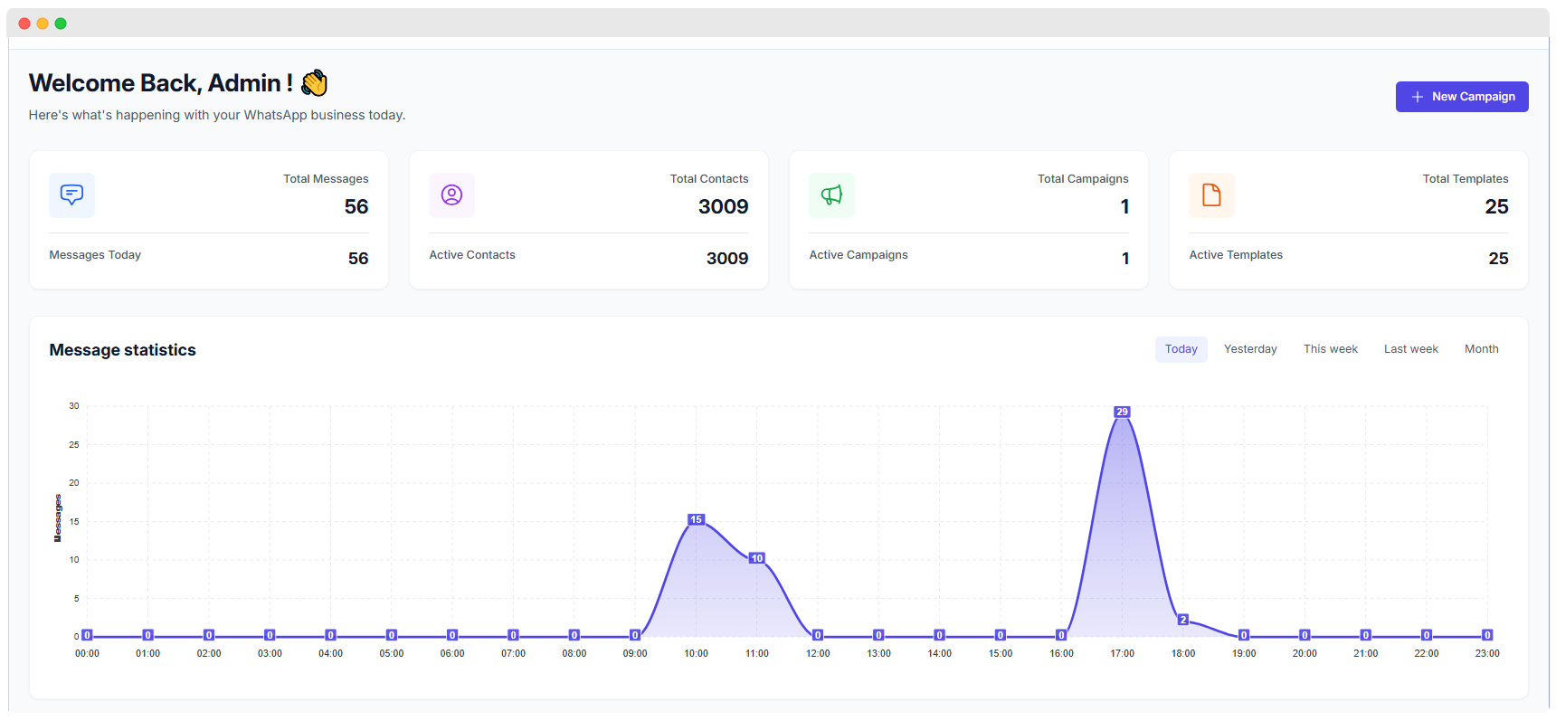Switch chart to Month view
1556x721 pixels.
(x=1481, y=349)
